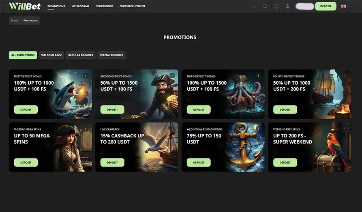Screen dimensions: 362x212
Task: Select the All Promotions filter tab
Action: [x=23, y=55]
